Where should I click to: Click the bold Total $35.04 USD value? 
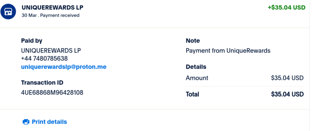pos(287,94)
